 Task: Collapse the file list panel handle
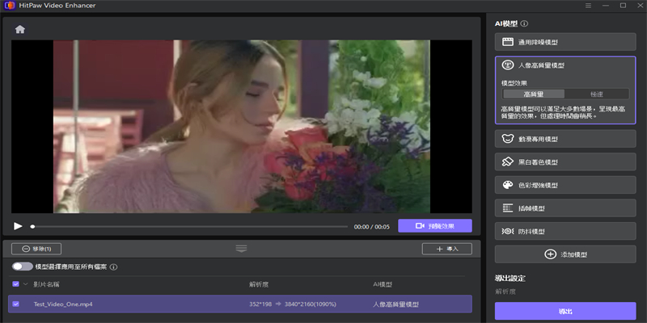click(x=241, y=249)
